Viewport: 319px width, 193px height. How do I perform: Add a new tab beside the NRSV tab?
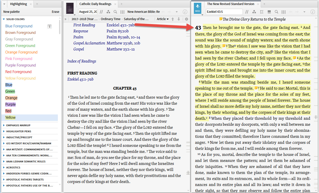point(264,4)
